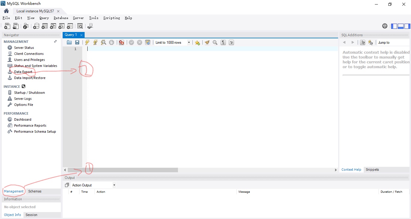Search table data icon in main toolbar
Viewport: 411px width, 219px height.
click(x=80, y=26)
